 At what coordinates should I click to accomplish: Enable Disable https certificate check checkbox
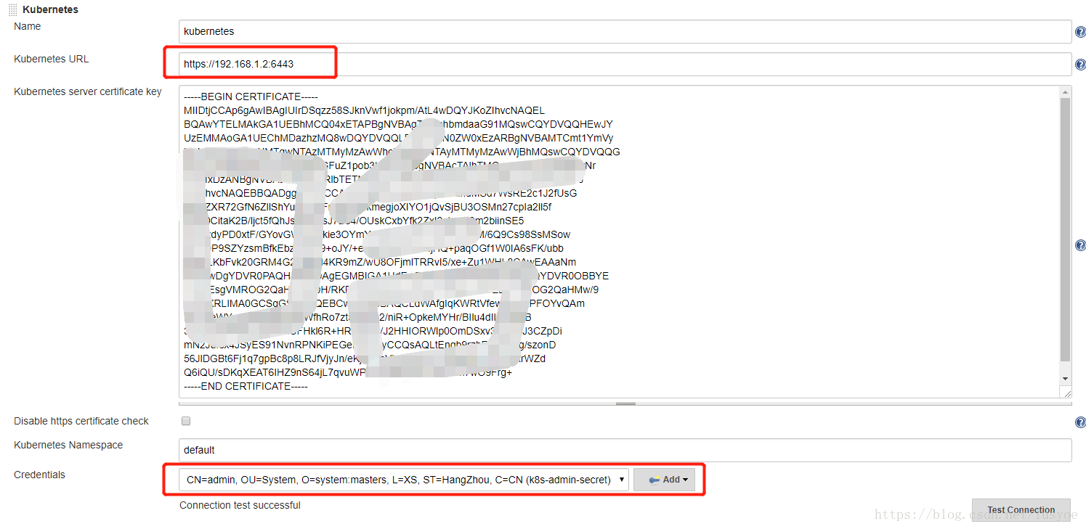pyautogui.click(x=186, y=421)
